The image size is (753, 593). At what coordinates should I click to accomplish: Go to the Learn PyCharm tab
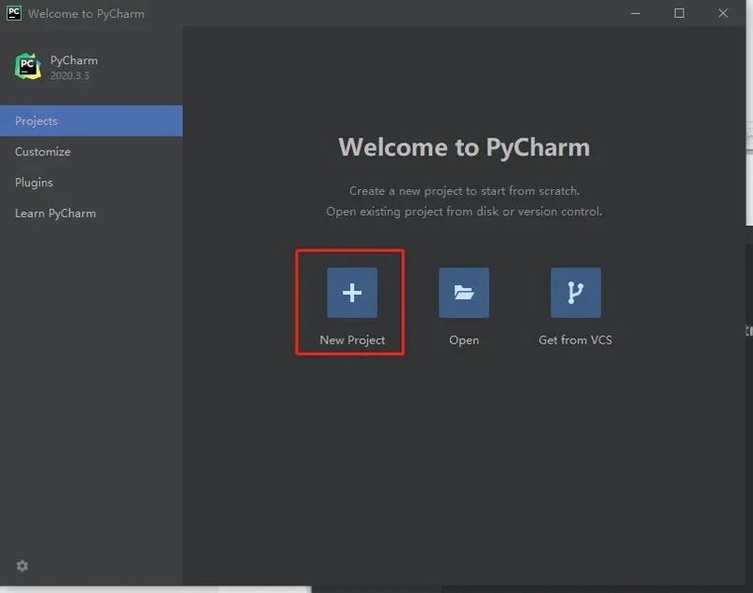(x=56, y=214)
